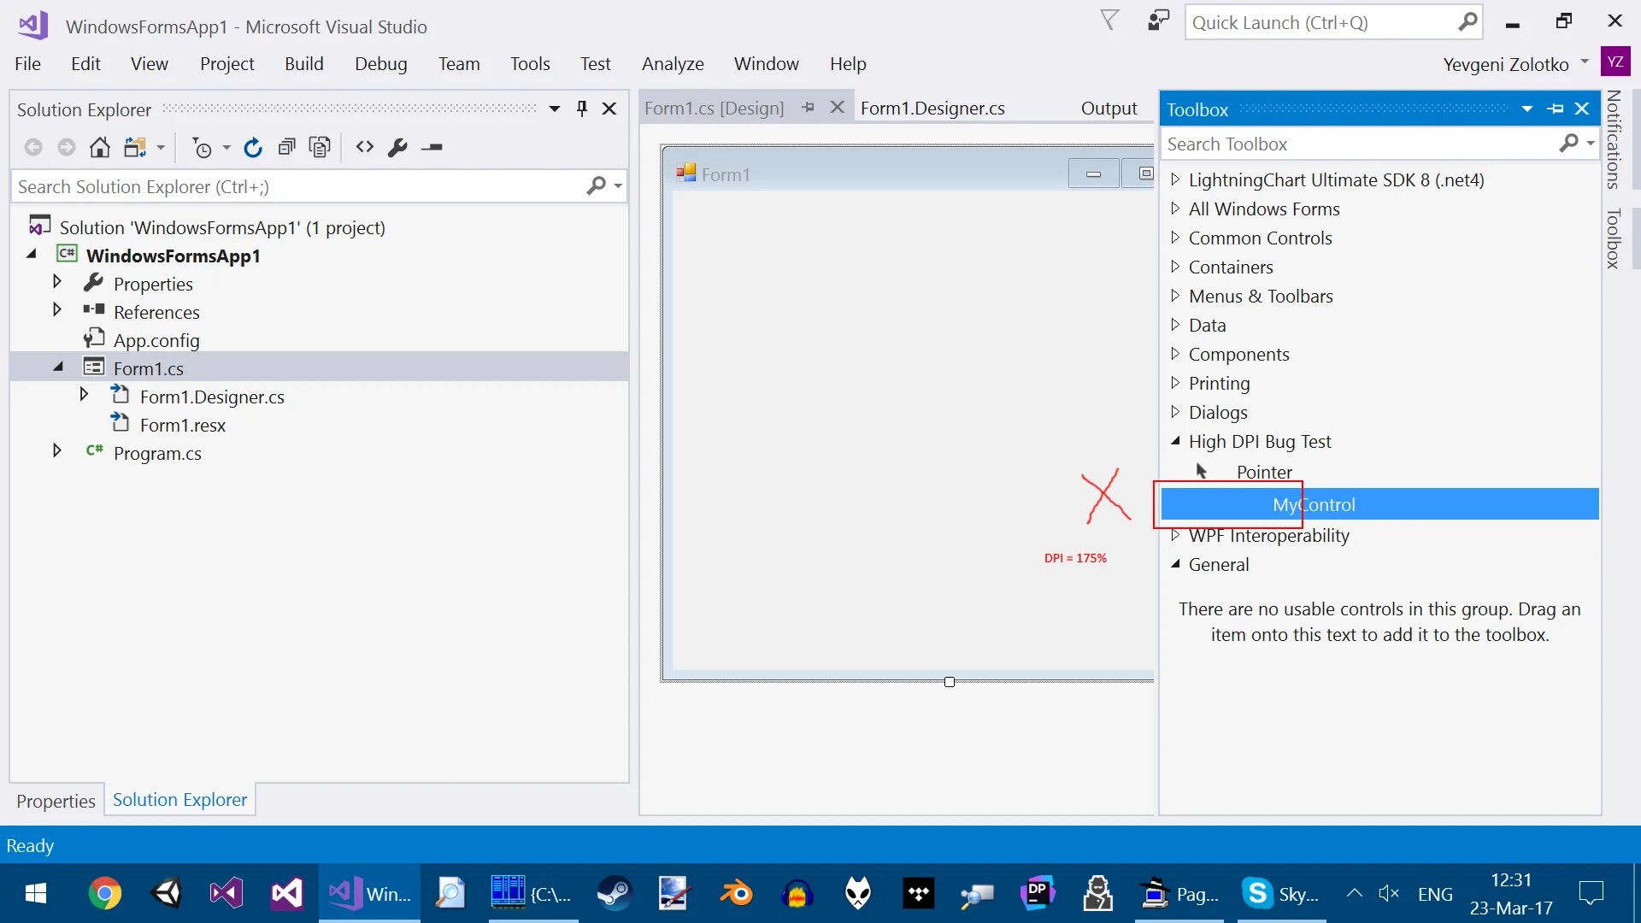Open Windows Start menu
This screenshot has width=1641, height=923.
click(36, 894)
